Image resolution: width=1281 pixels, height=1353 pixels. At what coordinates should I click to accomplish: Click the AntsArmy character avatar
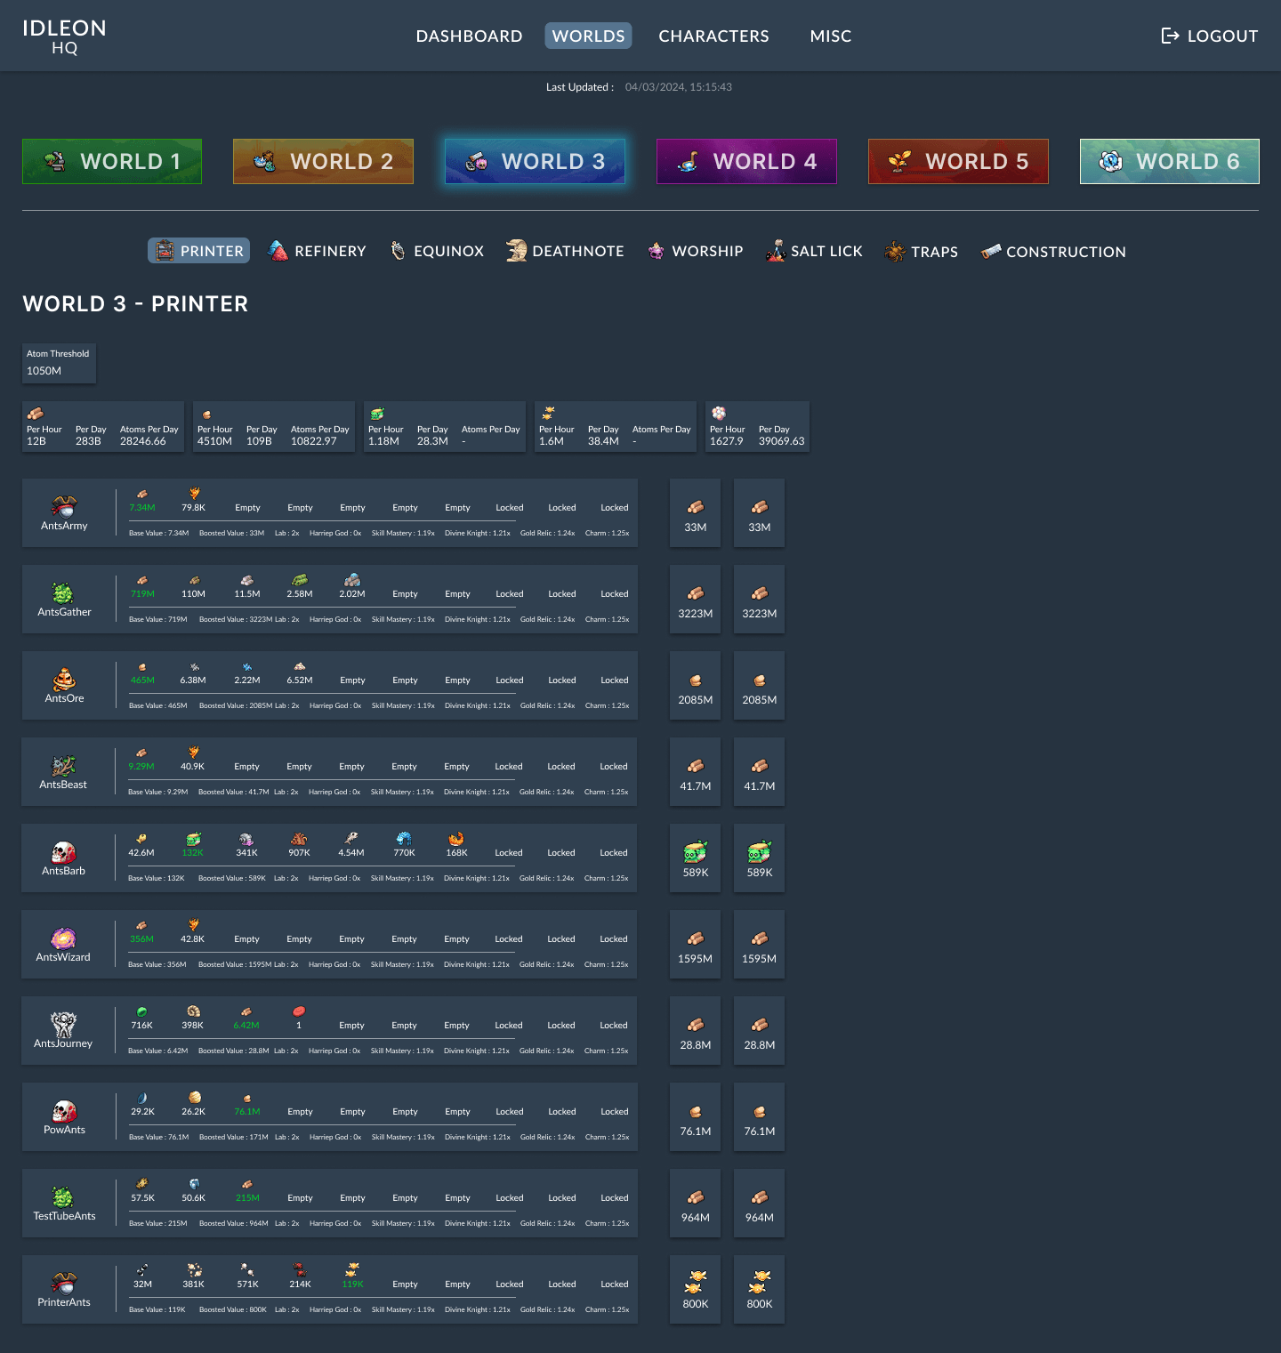pos(64,506)
